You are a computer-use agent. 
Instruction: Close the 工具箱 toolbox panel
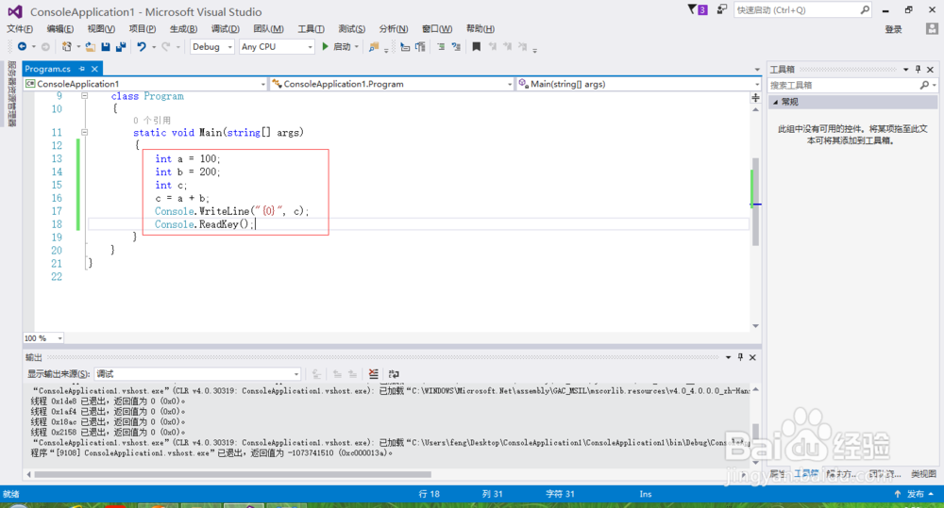(930, 69)
